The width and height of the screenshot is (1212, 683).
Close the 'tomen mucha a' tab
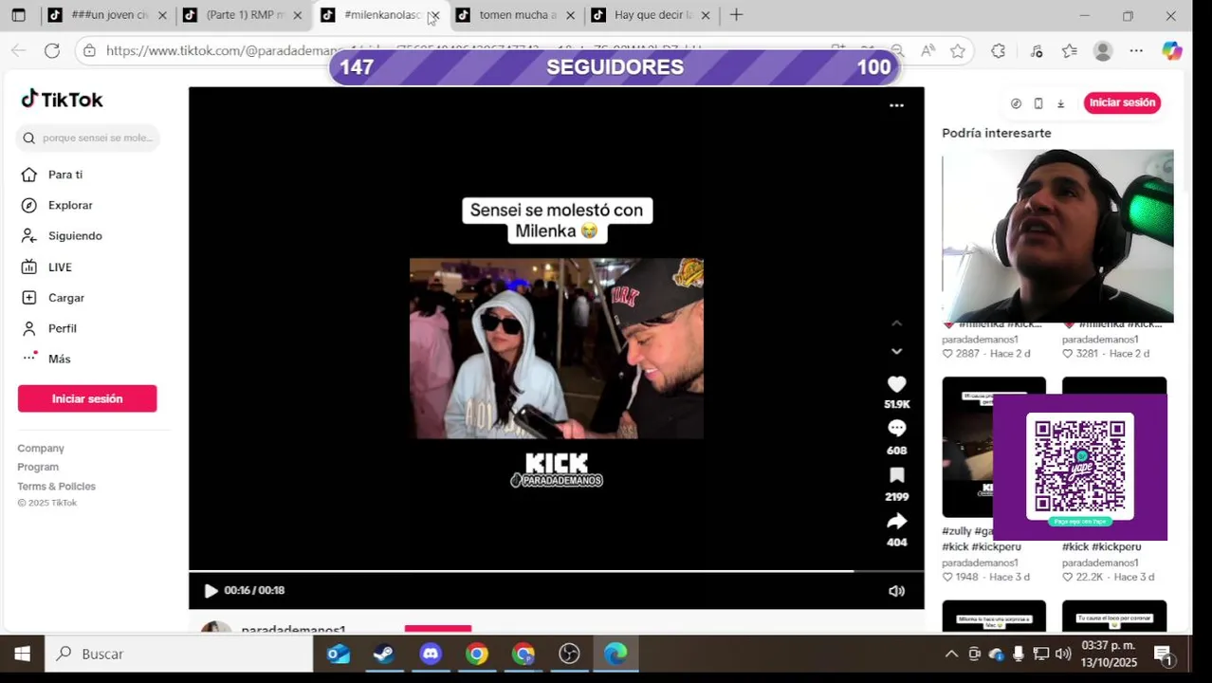pos(570,15)
